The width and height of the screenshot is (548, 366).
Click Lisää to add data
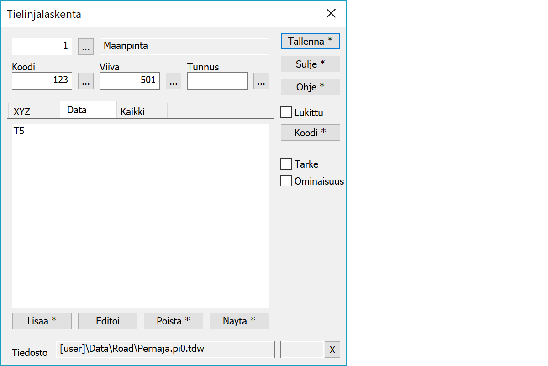click(42, 321)
